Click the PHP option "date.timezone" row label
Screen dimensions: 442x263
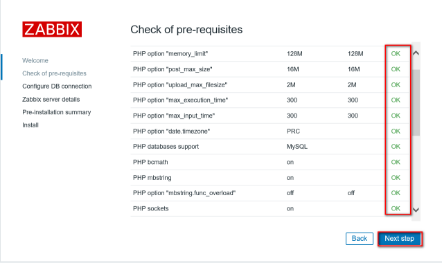pyautogui.click(x=171, y=131)
